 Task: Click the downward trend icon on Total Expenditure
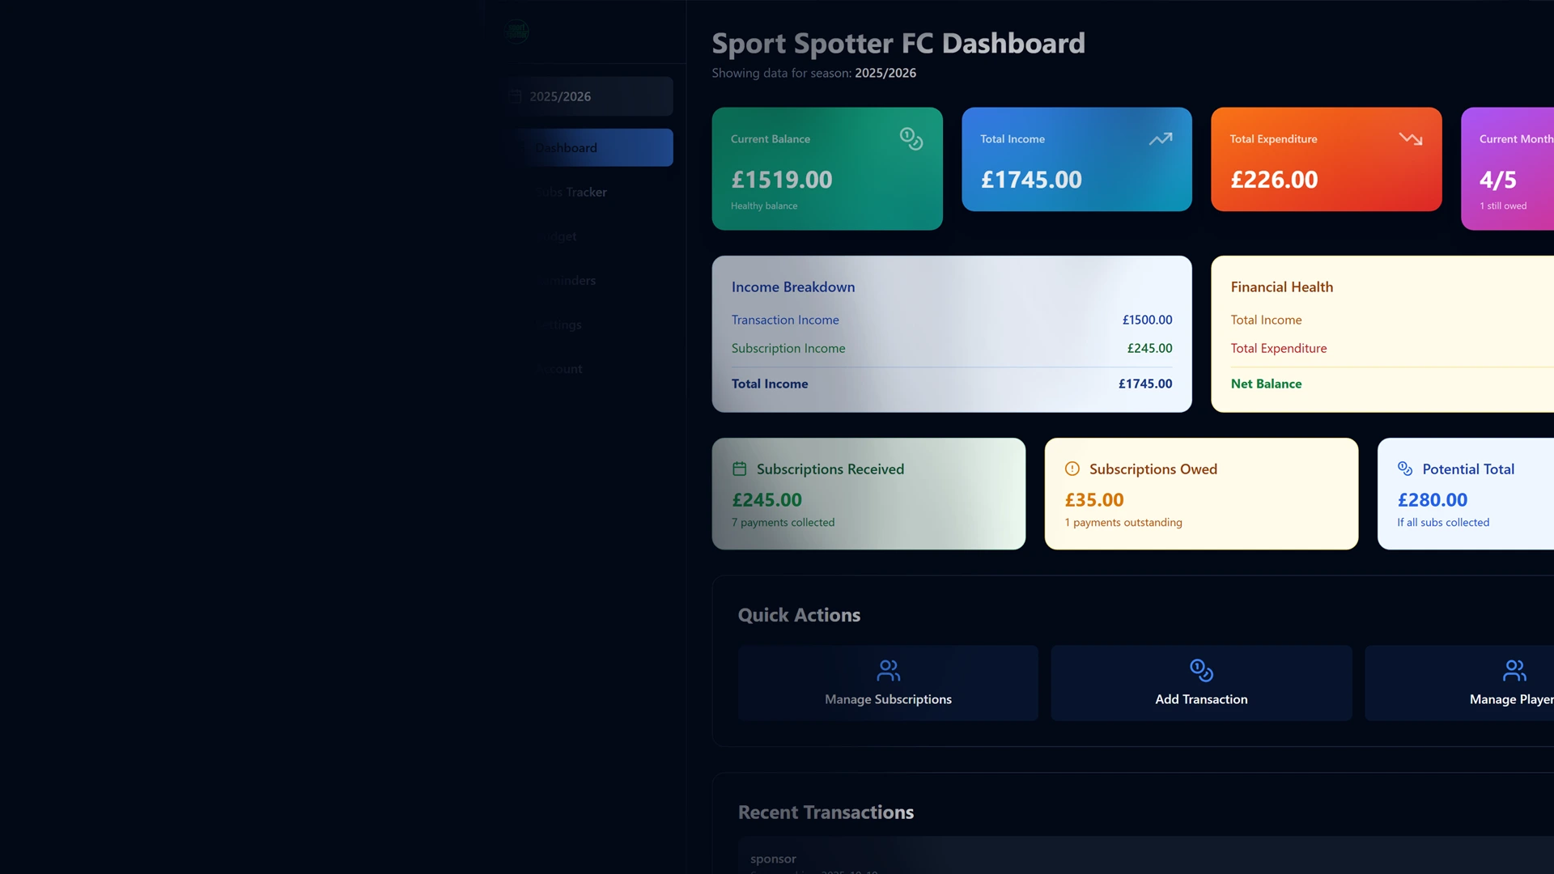[x=1411, y=138]
